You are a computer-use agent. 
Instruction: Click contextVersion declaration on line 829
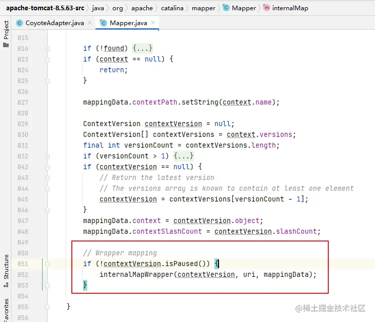click(x=173, y=124)
